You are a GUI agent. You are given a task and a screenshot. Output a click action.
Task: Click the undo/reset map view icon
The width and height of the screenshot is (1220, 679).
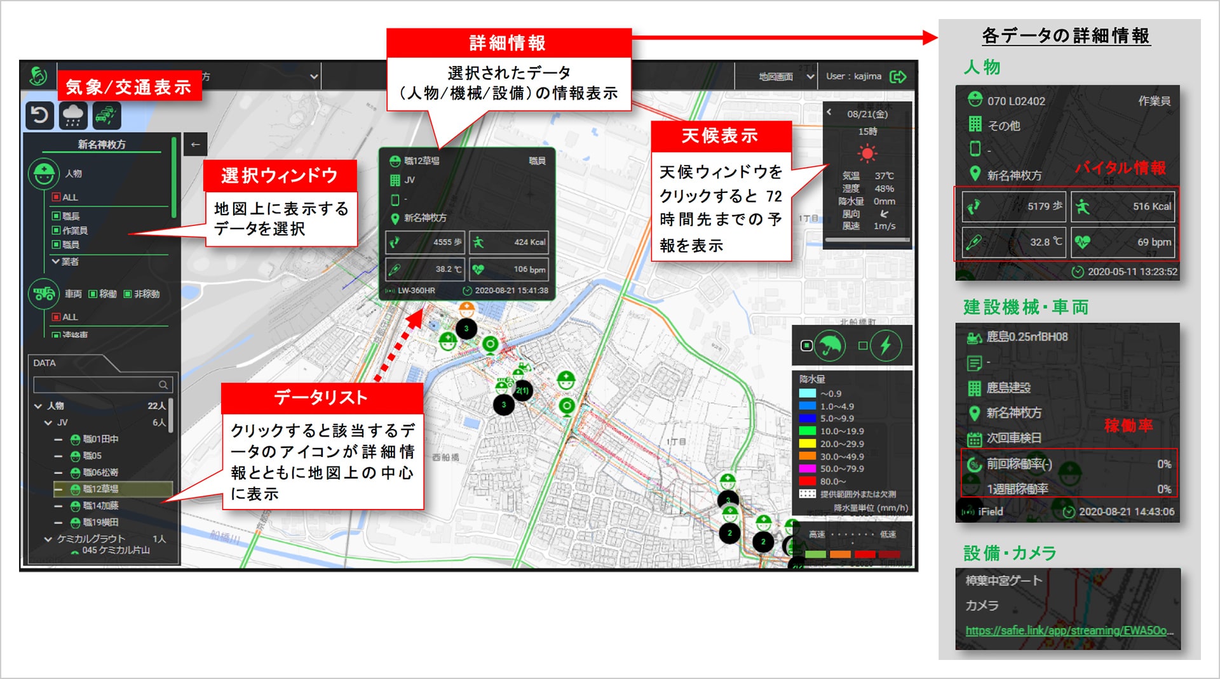point(39,115)
